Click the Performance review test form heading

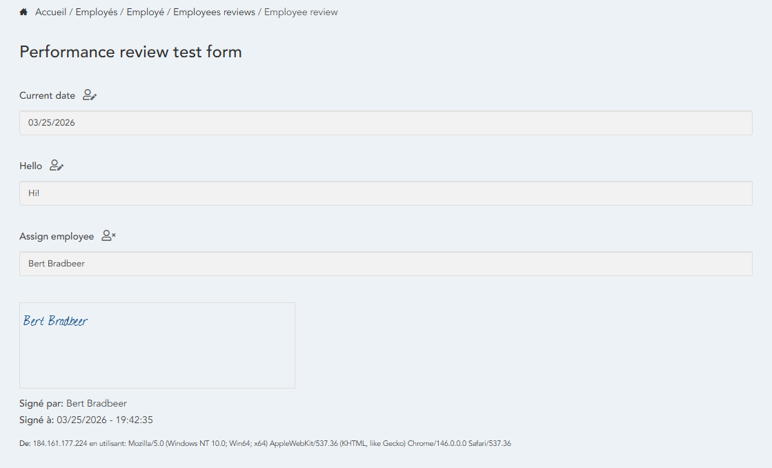click(130, 52)
